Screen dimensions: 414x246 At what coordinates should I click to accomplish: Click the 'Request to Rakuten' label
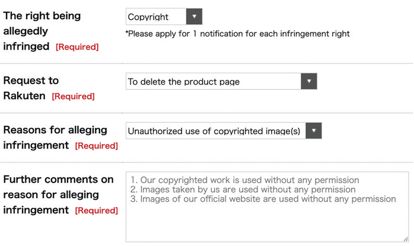[x=31, y=88]
